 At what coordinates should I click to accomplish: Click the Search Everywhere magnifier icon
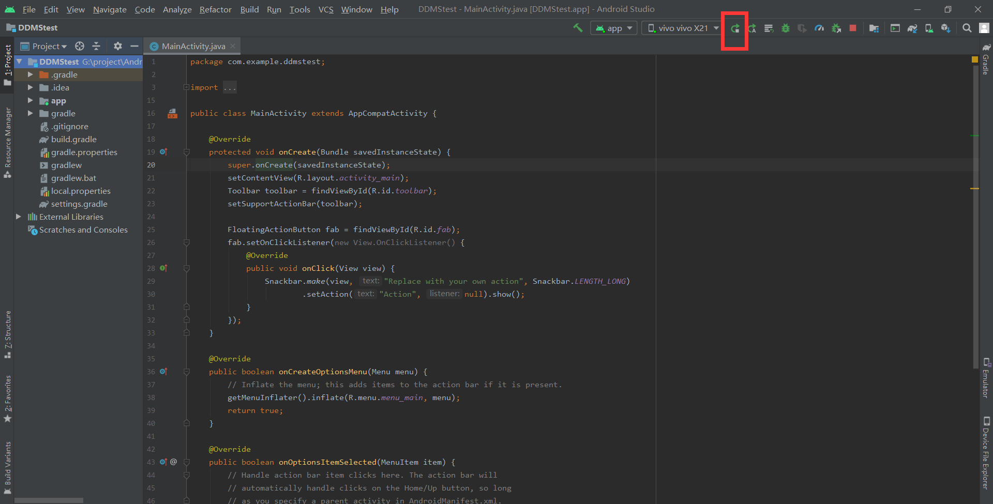pyautogui.click(x=967, y=28)
